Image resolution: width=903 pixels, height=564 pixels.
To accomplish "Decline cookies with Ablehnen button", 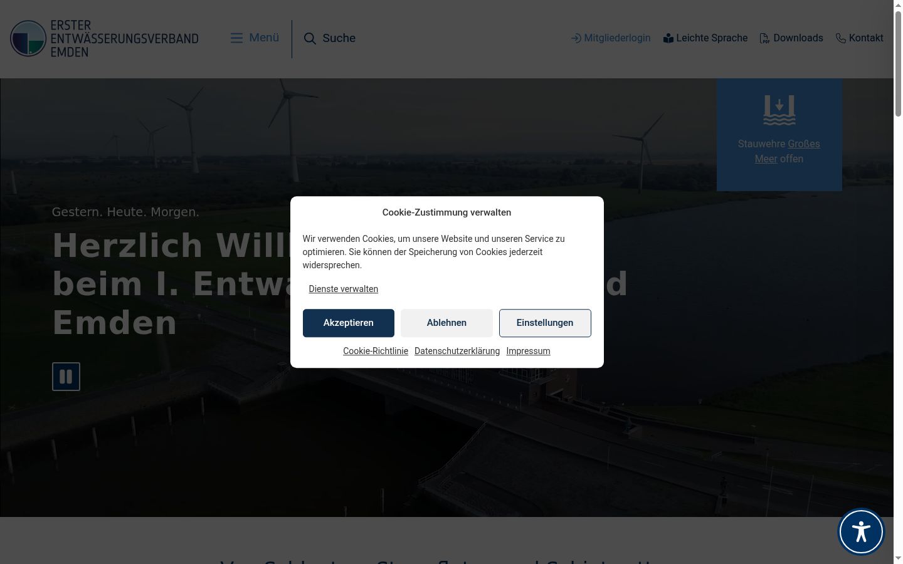I will (x=446, y=323).
